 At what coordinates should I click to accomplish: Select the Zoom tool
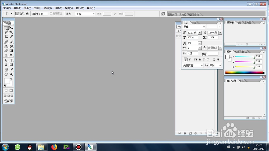pyautogui.click(x=11, y=74)
